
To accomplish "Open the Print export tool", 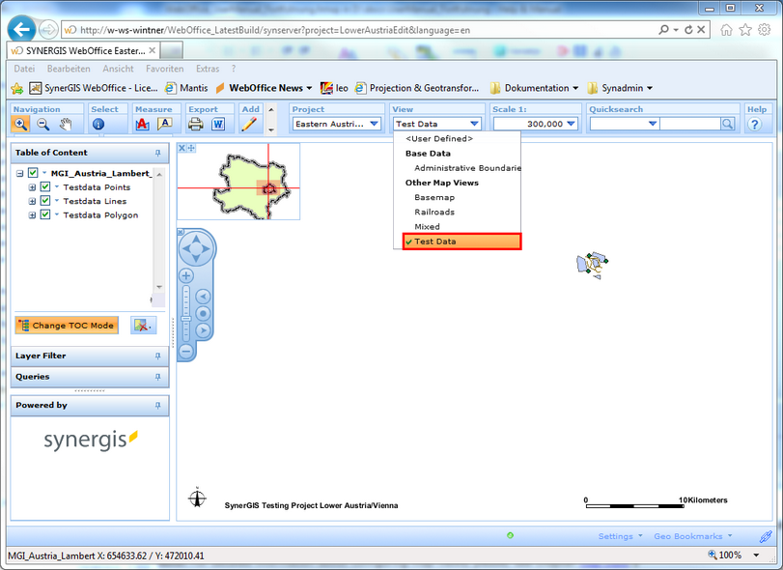I will 198,123.
